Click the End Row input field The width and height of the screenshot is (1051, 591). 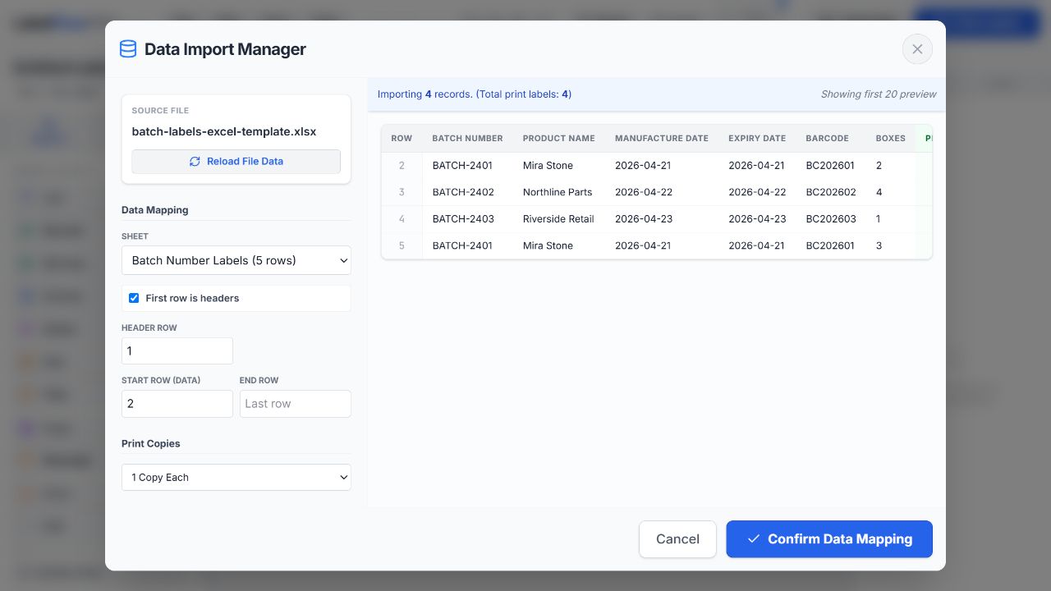coord(296,403)
